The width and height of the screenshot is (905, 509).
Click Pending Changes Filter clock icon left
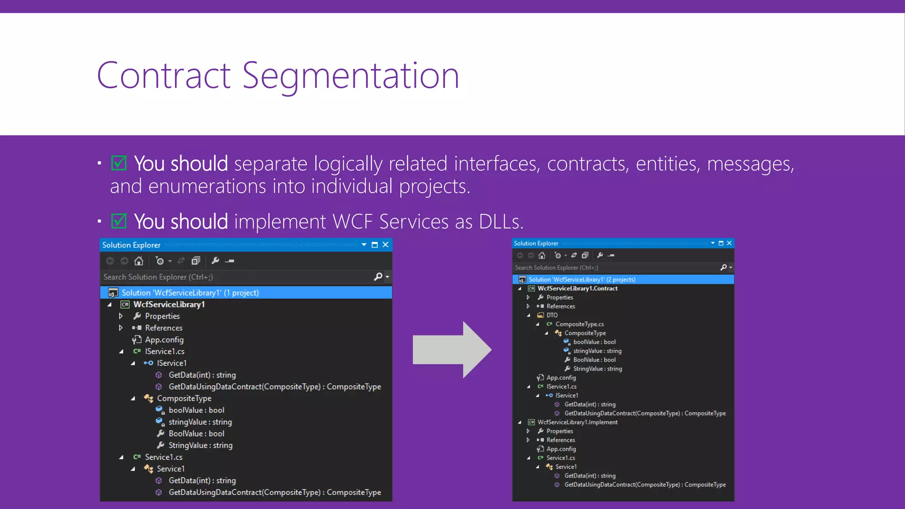[160, 261]
